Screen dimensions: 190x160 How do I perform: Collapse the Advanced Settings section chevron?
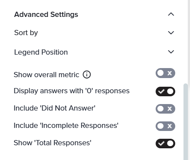[171, 14]
